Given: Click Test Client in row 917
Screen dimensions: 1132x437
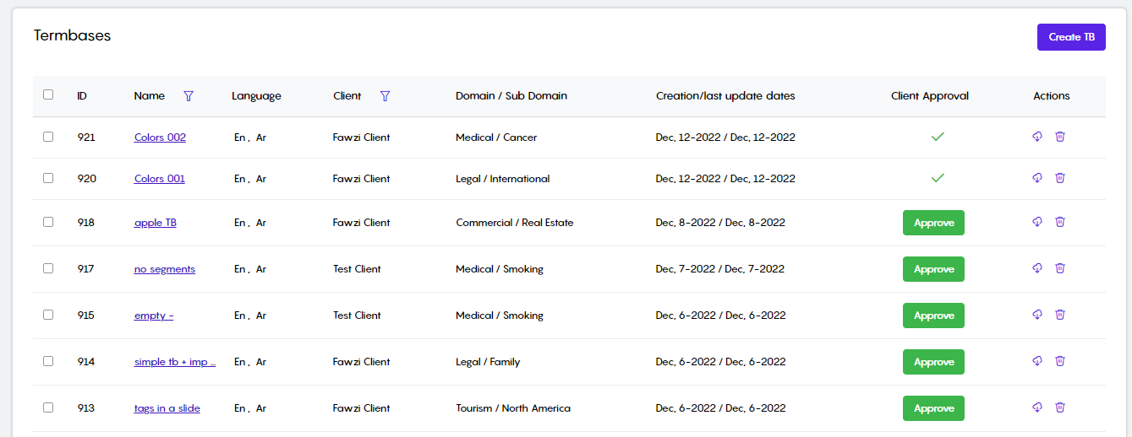Looking at the screenshot, I should [x=357, y=269].
